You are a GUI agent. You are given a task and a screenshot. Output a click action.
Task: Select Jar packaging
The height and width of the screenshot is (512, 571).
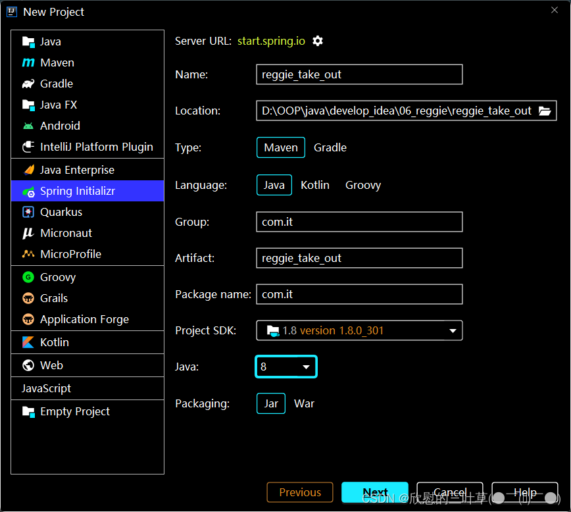click(271, 404)
